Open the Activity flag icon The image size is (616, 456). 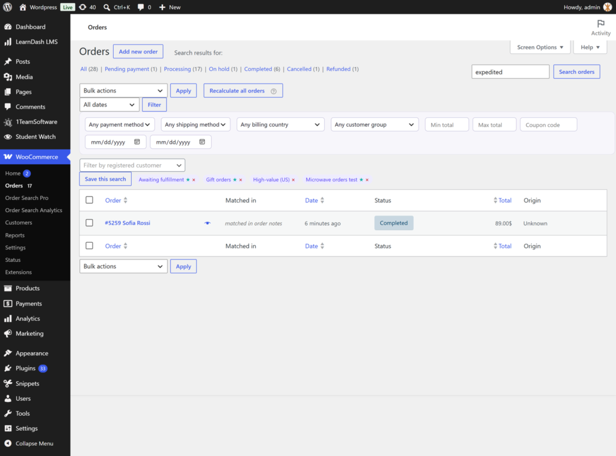[601, 23]
